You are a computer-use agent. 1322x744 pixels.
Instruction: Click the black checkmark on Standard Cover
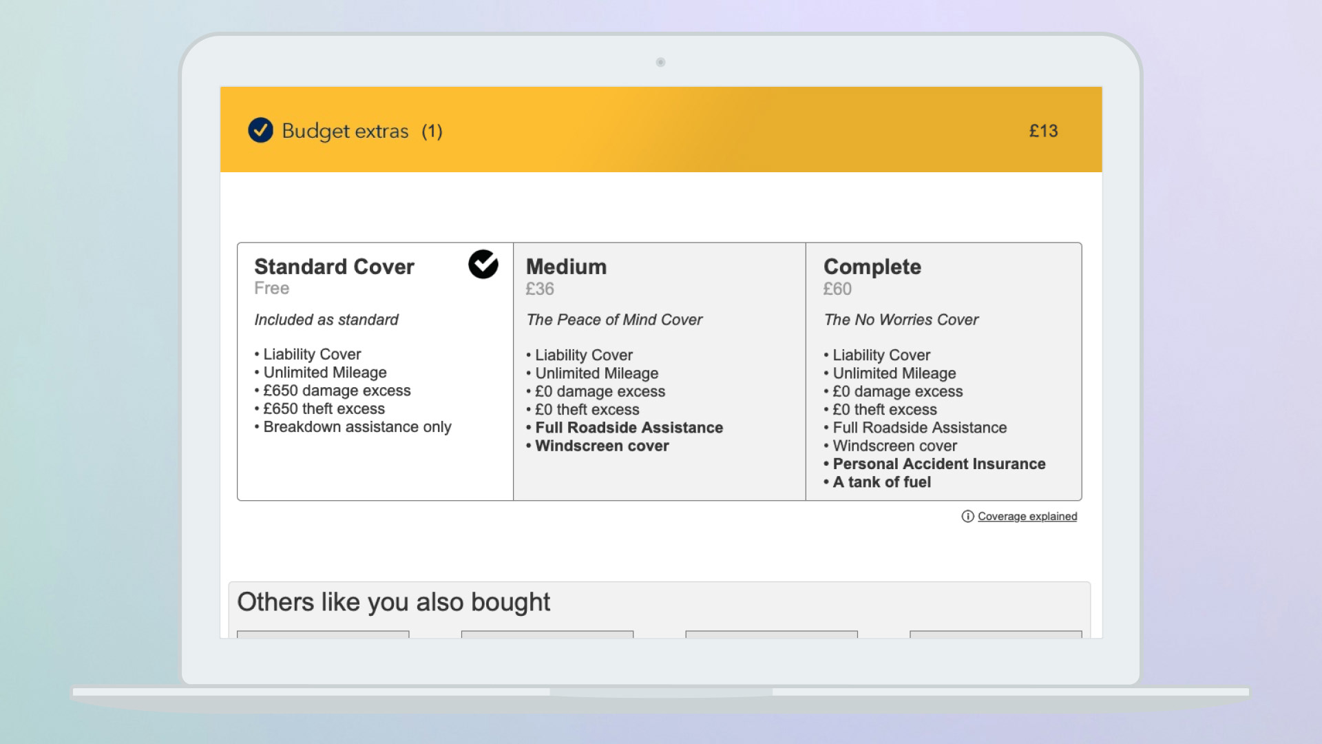483,264
